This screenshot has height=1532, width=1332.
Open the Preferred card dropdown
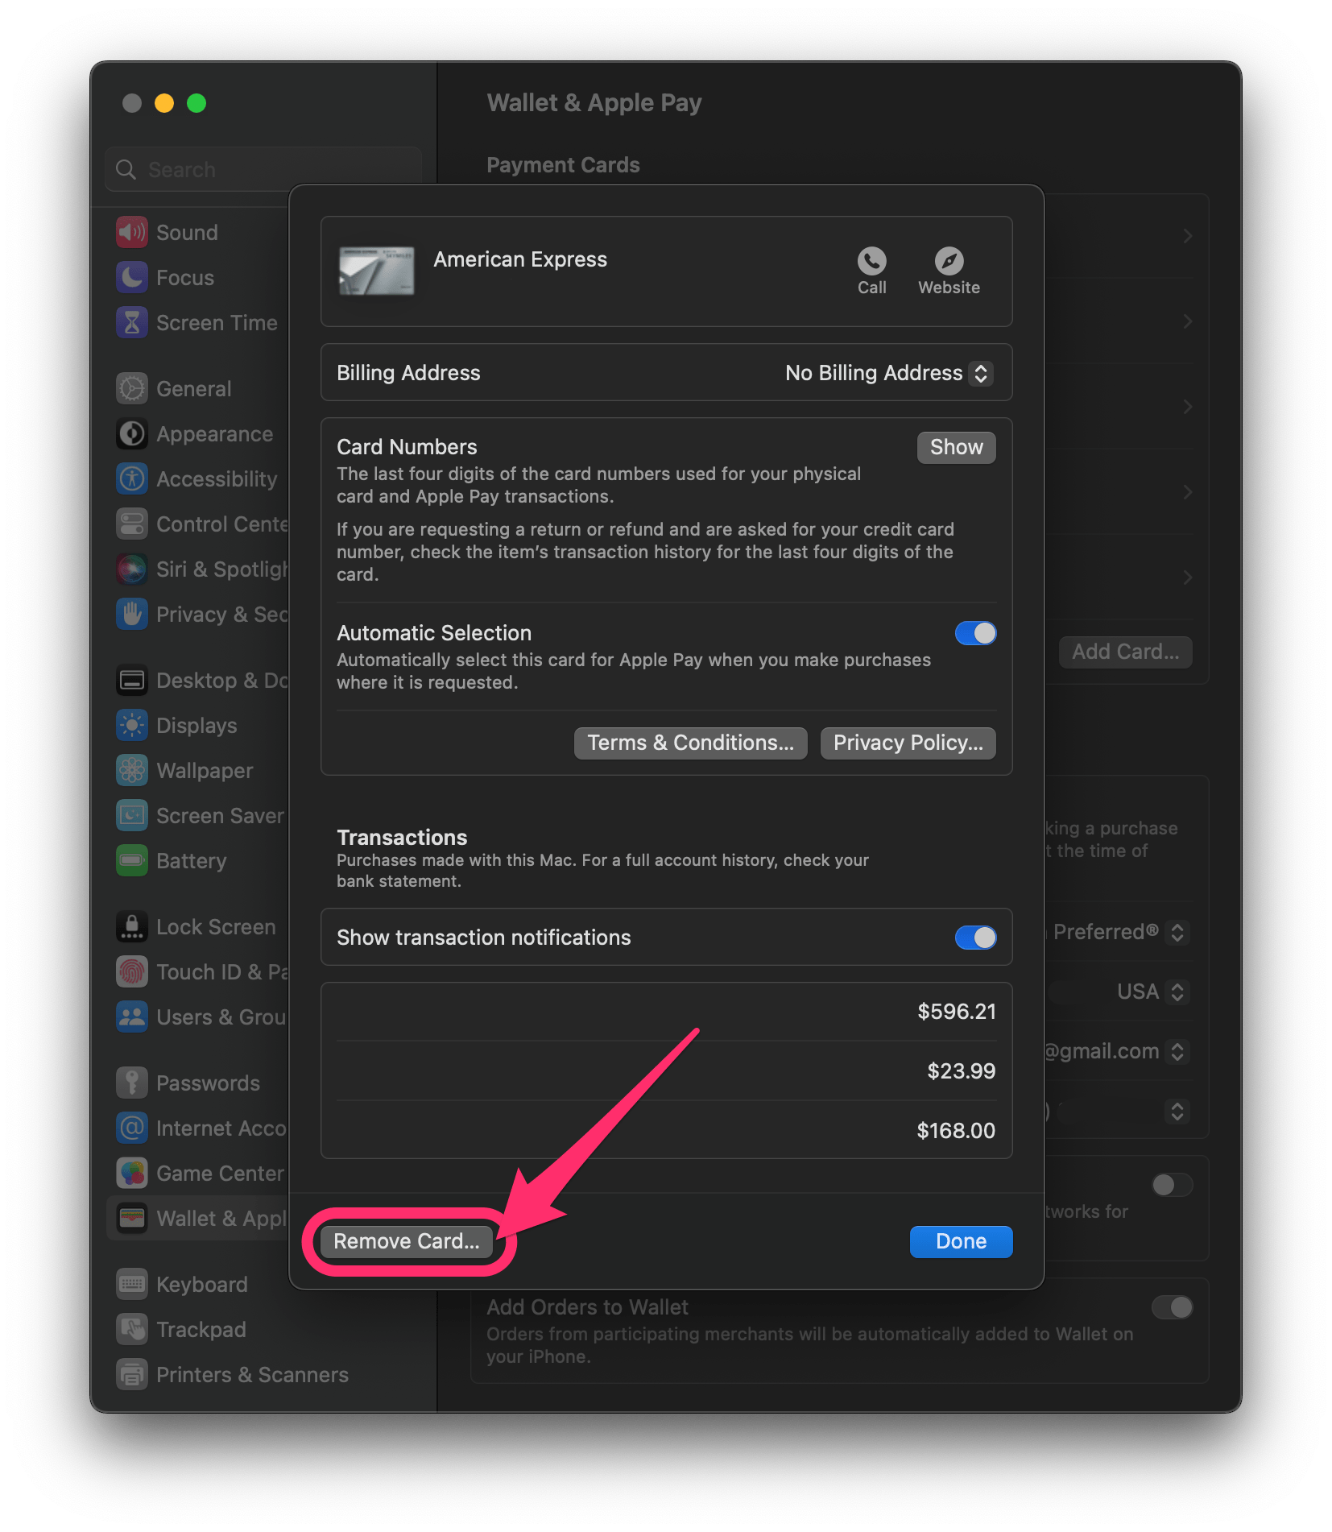point(1177,932)
